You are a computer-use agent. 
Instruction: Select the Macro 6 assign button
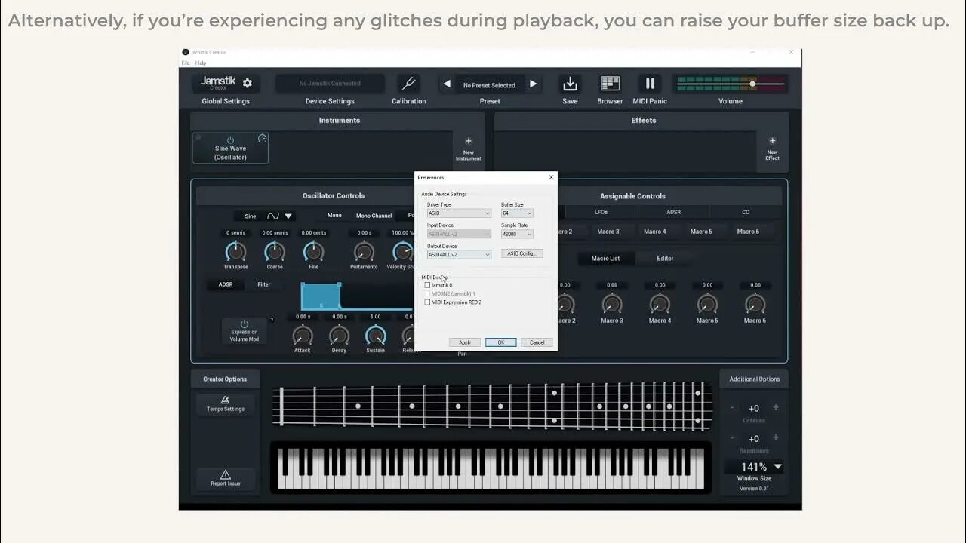pyautogui.click(x=748, y=232)
